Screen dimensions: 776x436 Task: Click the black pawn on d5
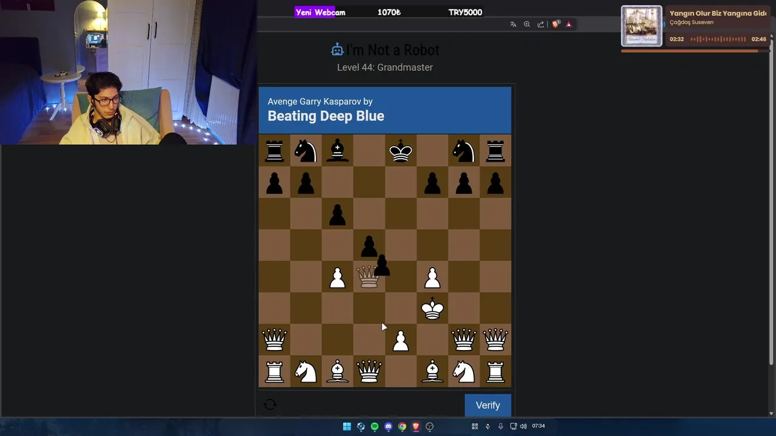pyautogui.click(x=369, y=246)
